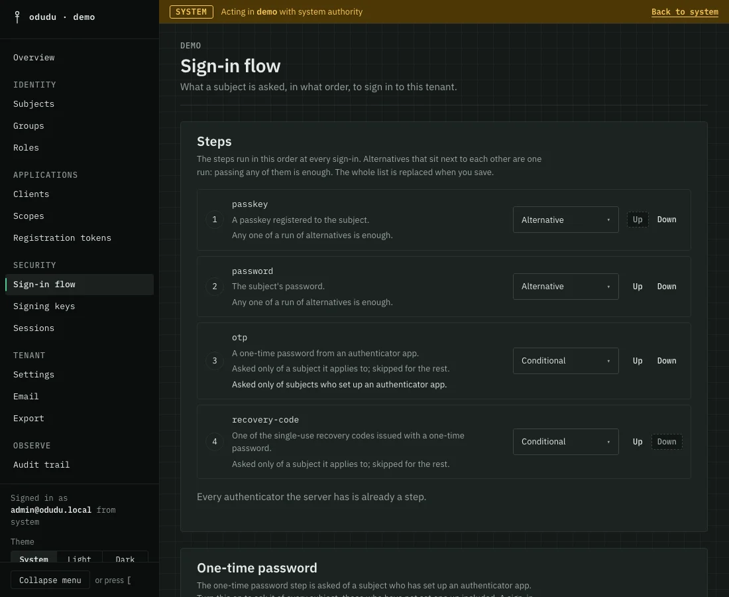Viewport: 729px width, 597px height.
Task: Open Registration tokens
Action: pyautogui.click(x=62, y=237)
